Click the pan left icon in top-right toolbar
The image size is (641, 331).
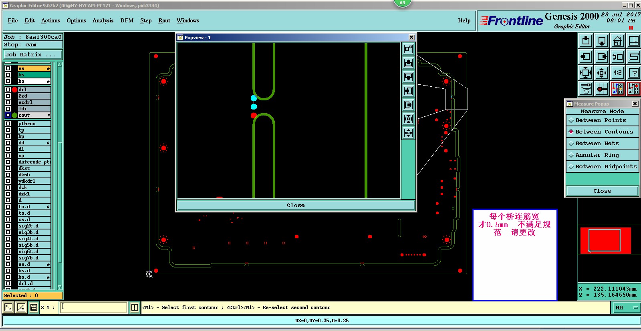pyautogui.click(x=586, y=57)
